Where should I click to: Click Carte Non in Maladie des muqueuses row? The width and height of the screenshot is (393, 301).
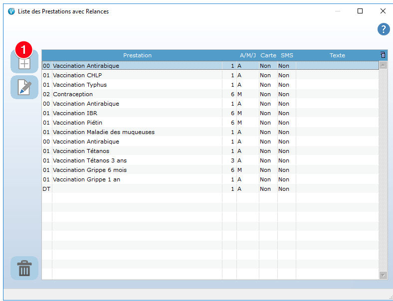pyautogui.click(x=265, y=132)
